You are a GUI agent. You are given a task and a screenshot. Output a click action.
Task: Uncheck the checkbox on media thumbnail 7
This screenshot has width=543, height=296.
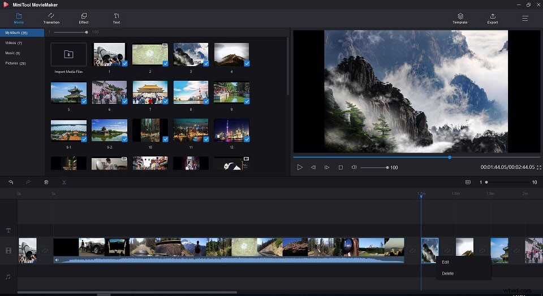tap(165, 102)
